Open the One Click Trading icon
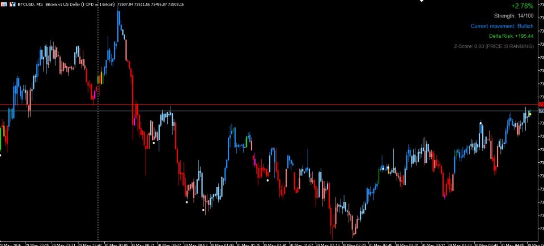Viewport: 544px width, 246px height. [x=12, y=4]
